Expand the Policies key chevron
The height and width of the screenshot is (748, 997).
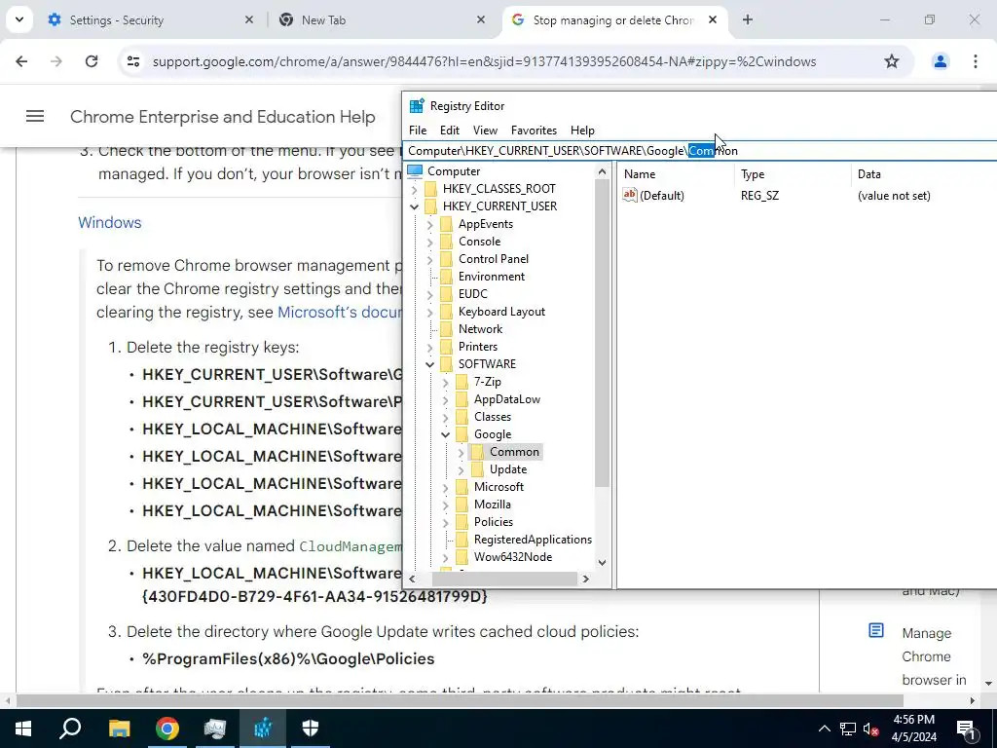point(445,522)
